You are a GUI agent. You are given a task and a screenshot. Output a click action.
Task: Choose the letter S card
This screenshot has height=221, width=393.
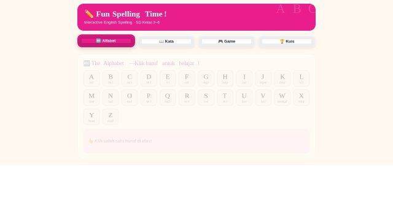pyautogui.click(x=206, y=98)
